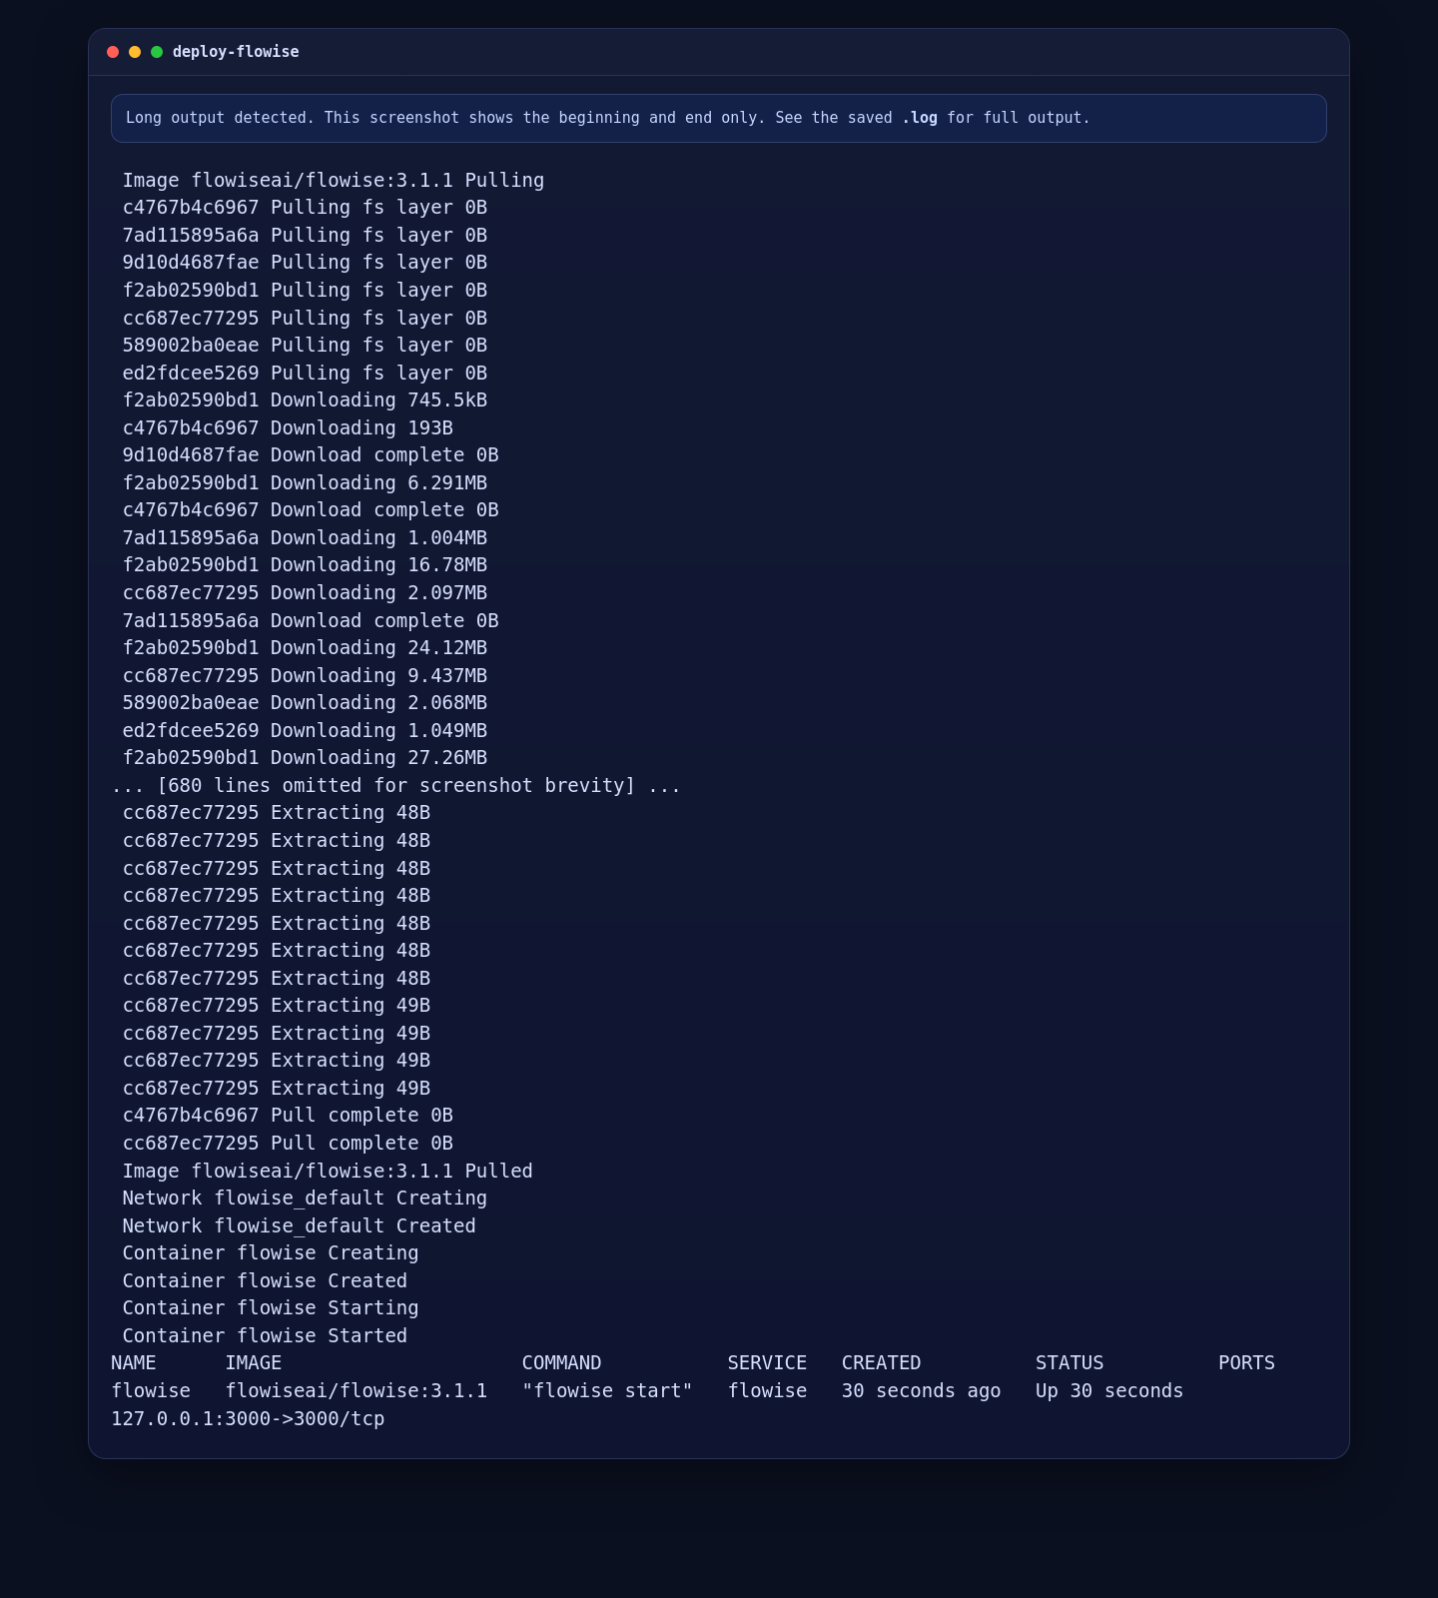Image resolution: width=1438 pixels, height=1598 pixels.
Task: Click 'Container flowise Creating' line
Action: (271, 1253)
